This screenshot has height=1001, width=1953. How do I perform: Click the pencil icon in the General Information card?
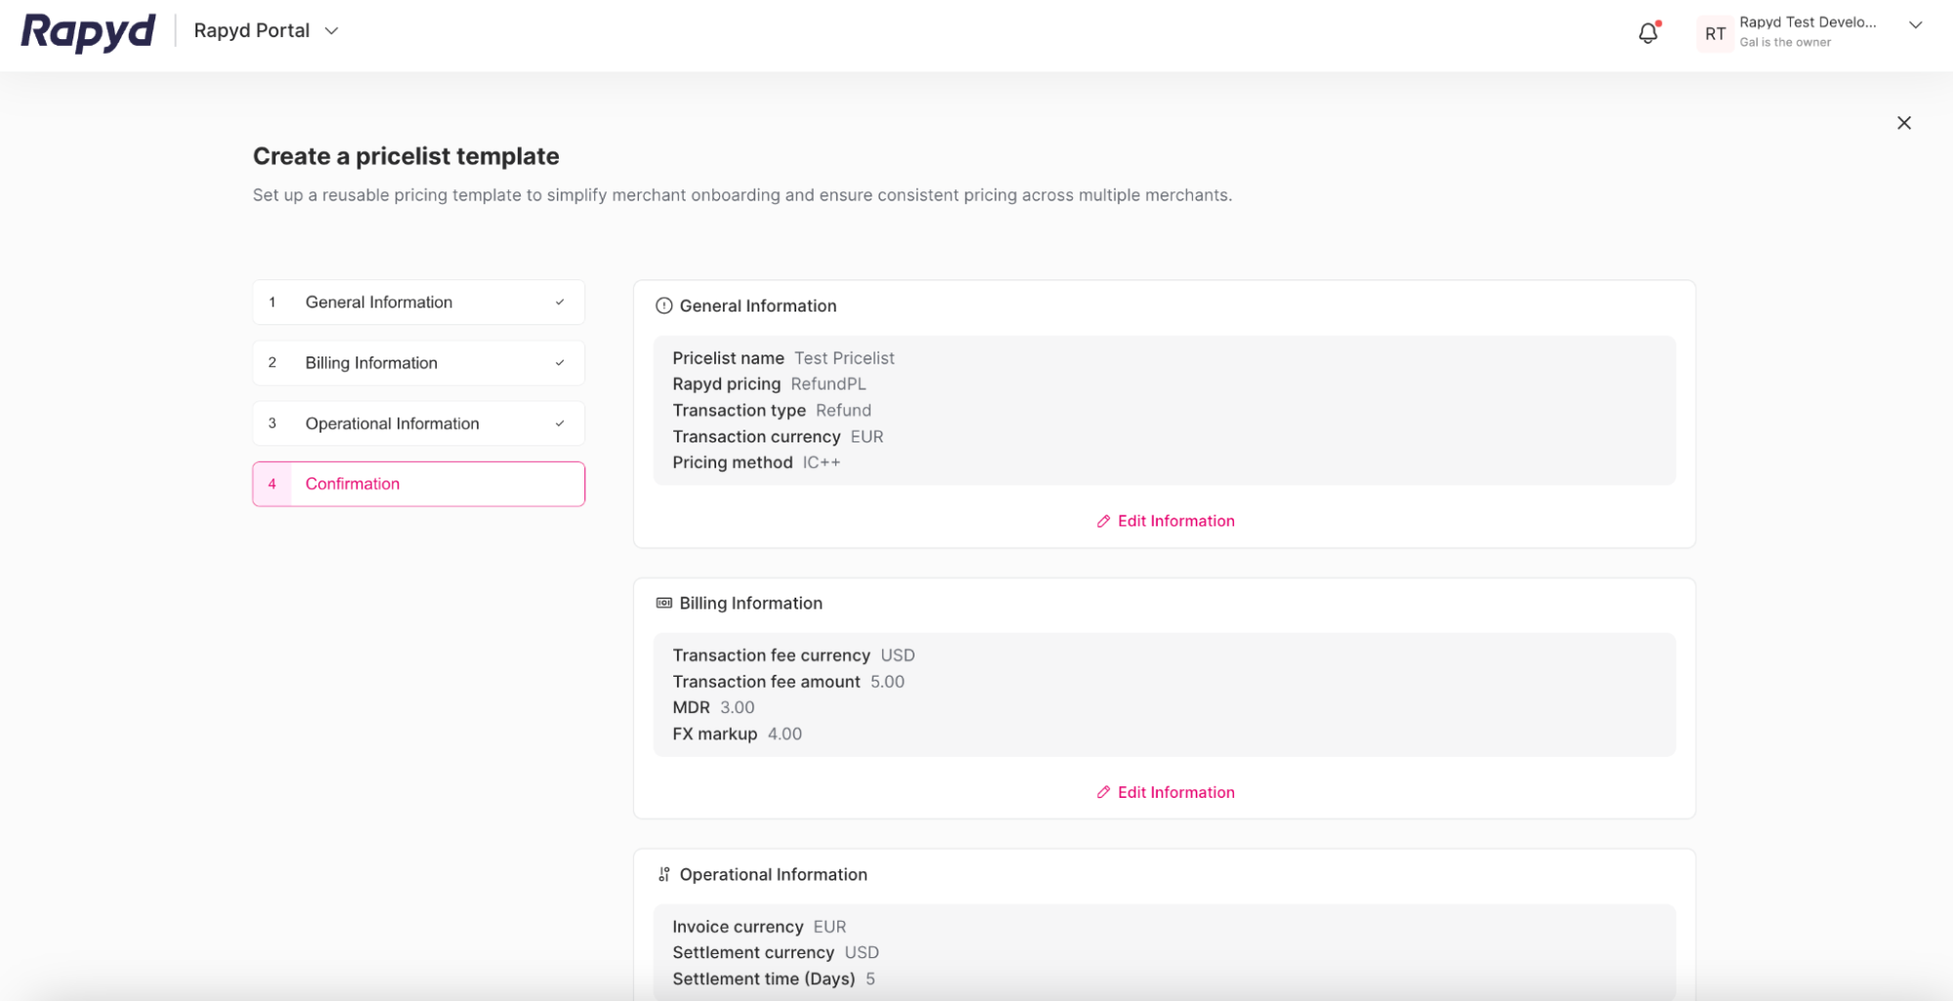[1103, 521]
